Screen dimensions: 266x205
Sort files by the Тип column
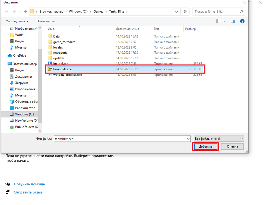coord(168,29)
